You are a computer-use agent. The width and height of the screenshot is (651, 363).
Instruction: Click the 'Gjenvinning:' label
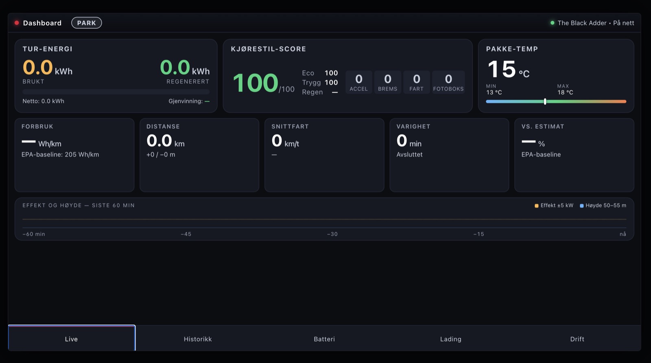(186, 101)
